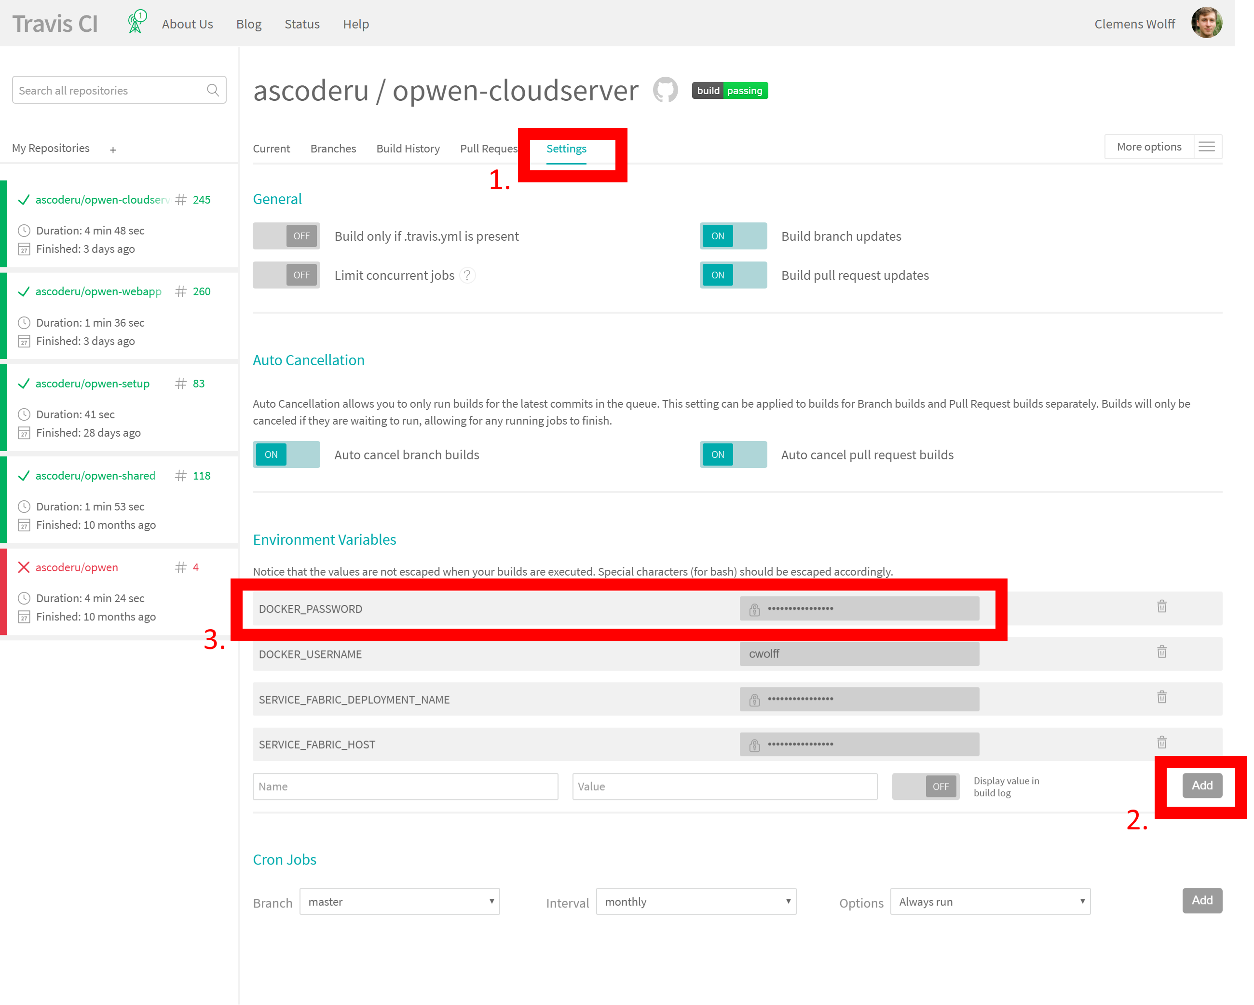
Task: Open the Options dropdown showing Always run
Action: pyautogui.click(x=989, y=901)
